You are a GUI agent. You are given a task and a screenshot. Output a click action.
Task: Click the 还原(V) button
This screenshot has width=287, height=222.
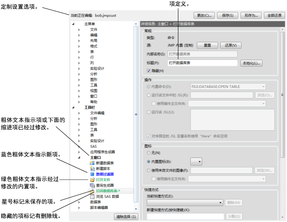(230, 45)
